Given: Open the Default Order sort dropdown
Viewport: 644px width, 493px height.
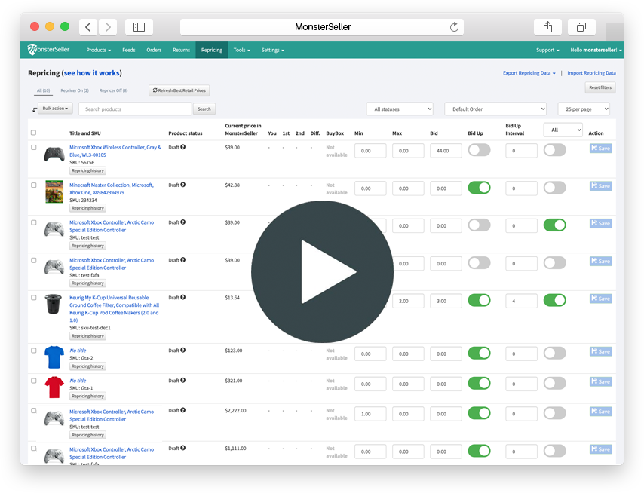Looking at the screenshot, I should pos(495,109).
